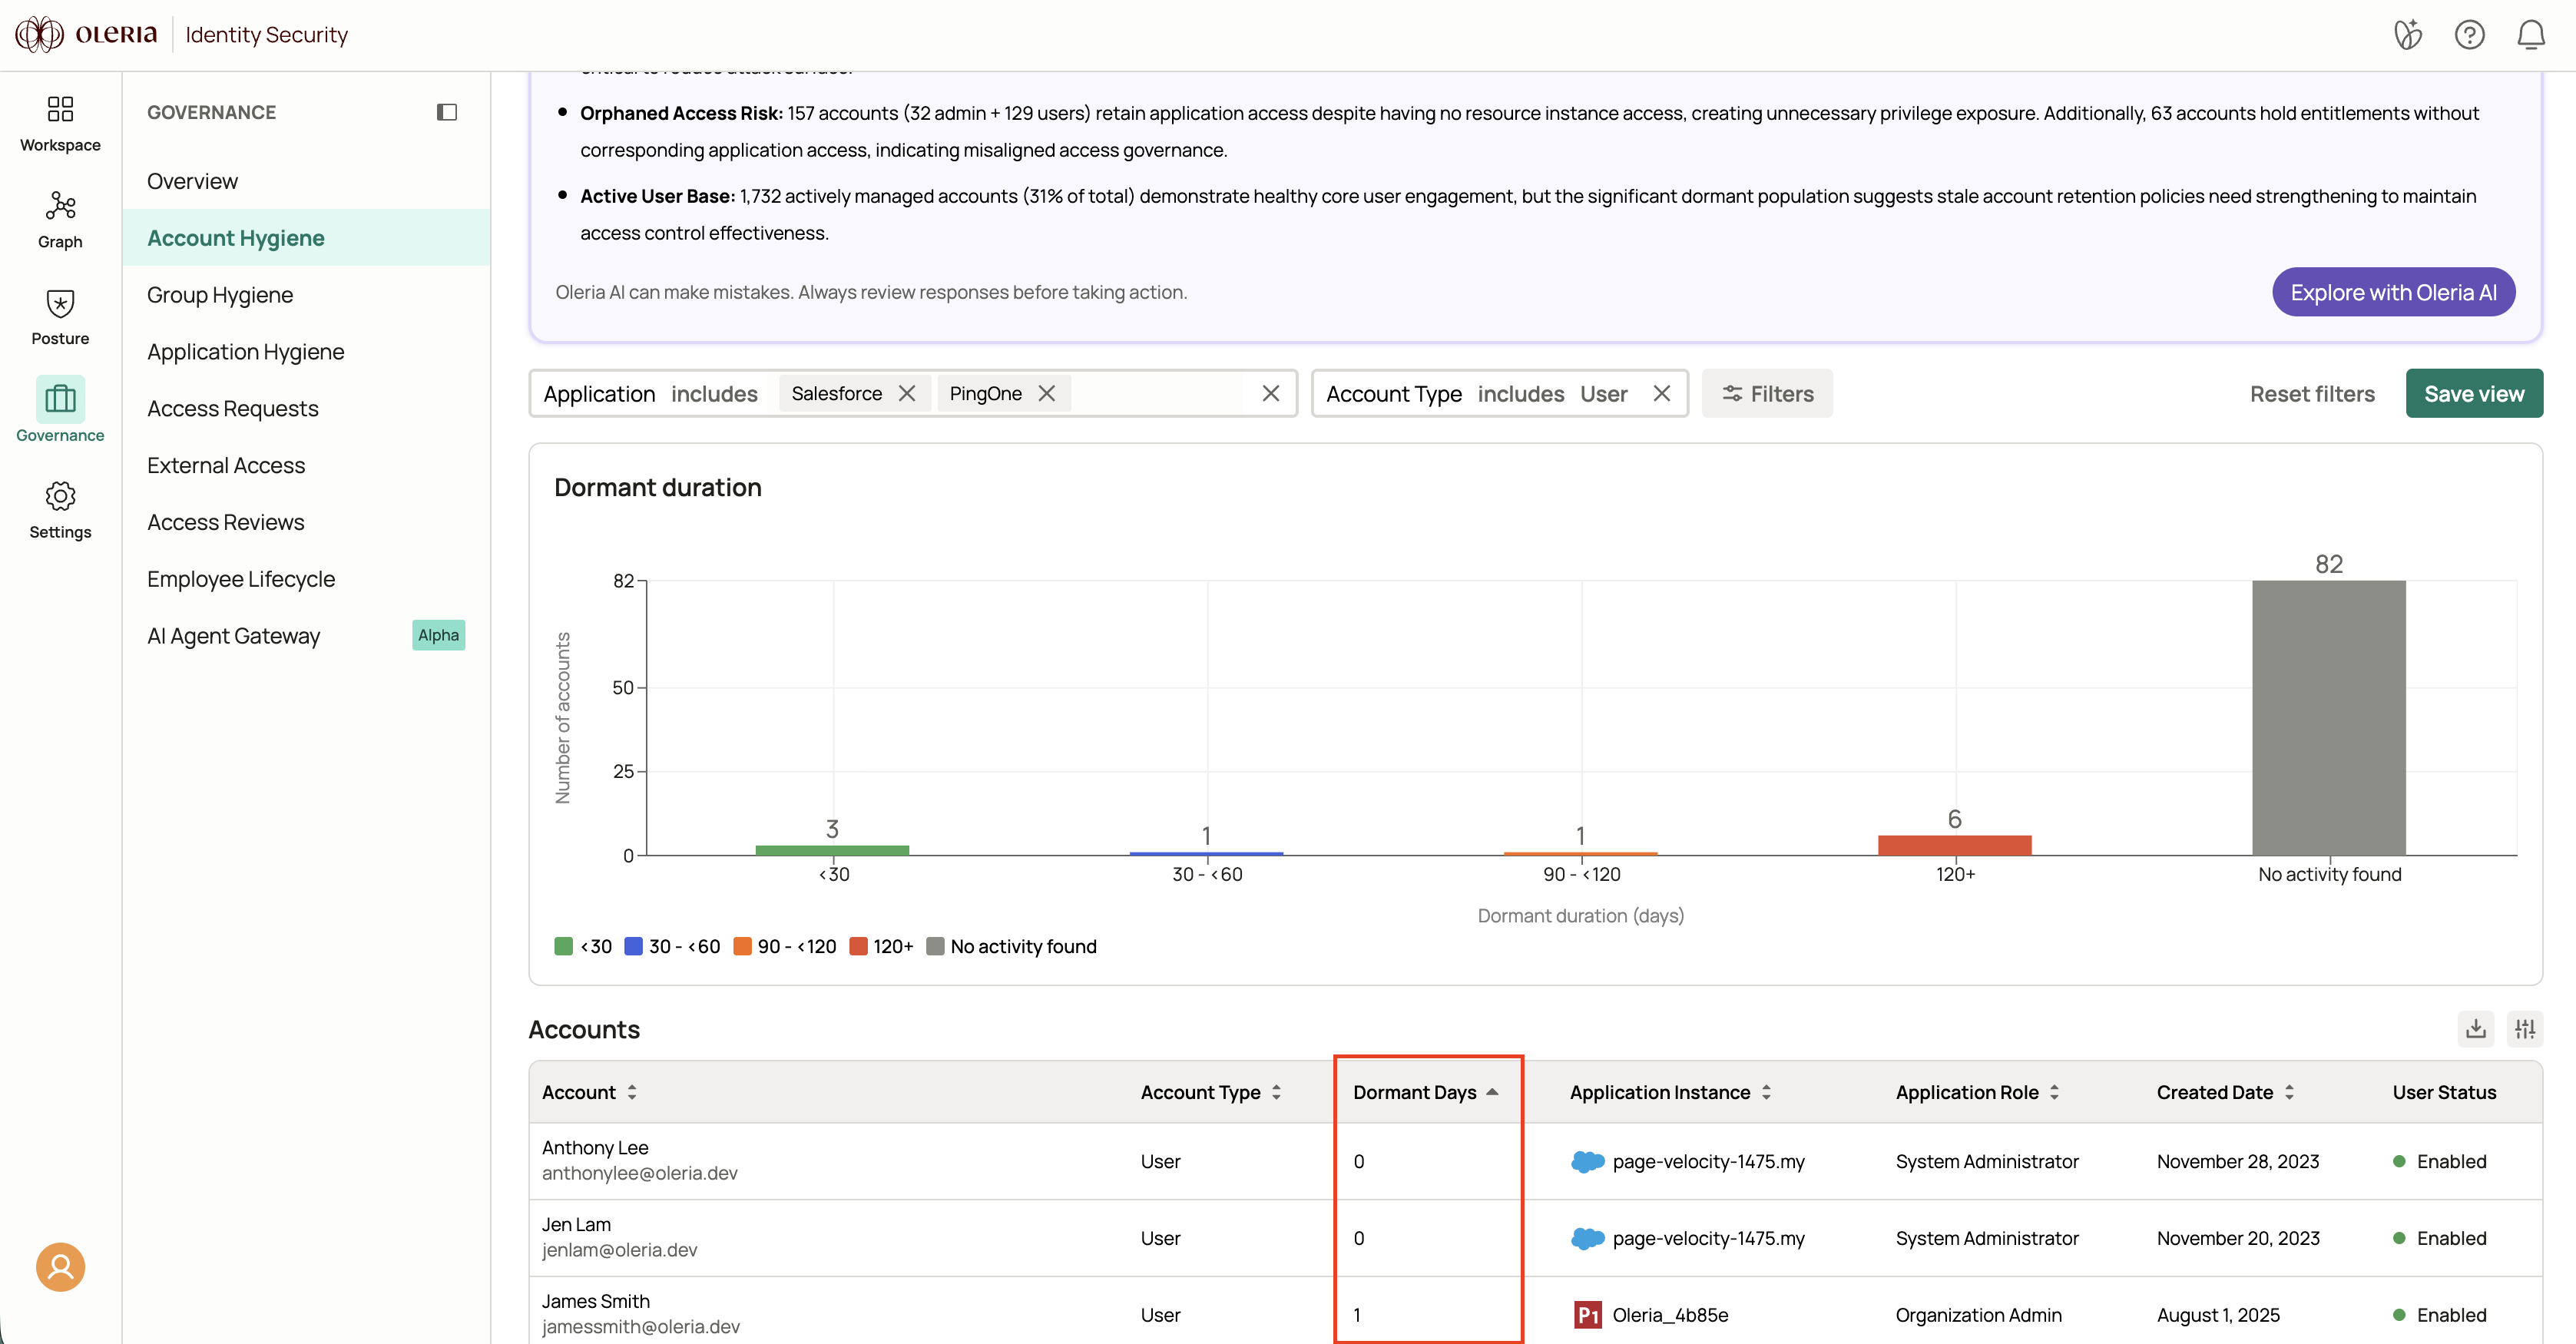Toggle the No activity found legend swatch

(935, 947)
